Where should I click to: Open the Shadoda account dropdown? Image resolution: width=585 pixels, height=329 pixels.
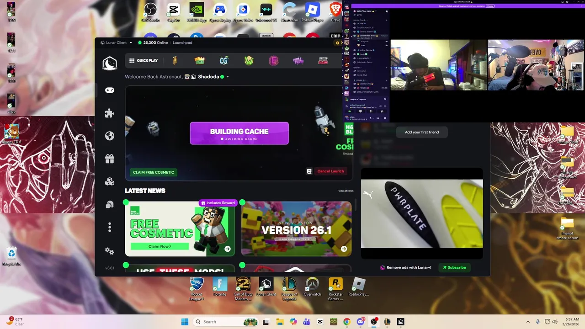pyautogui.click(x=210, y=77)
